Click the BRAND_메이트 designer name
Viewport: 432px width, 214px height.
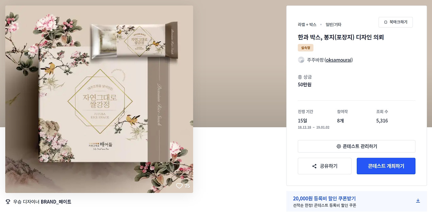[x=56, y=202]
